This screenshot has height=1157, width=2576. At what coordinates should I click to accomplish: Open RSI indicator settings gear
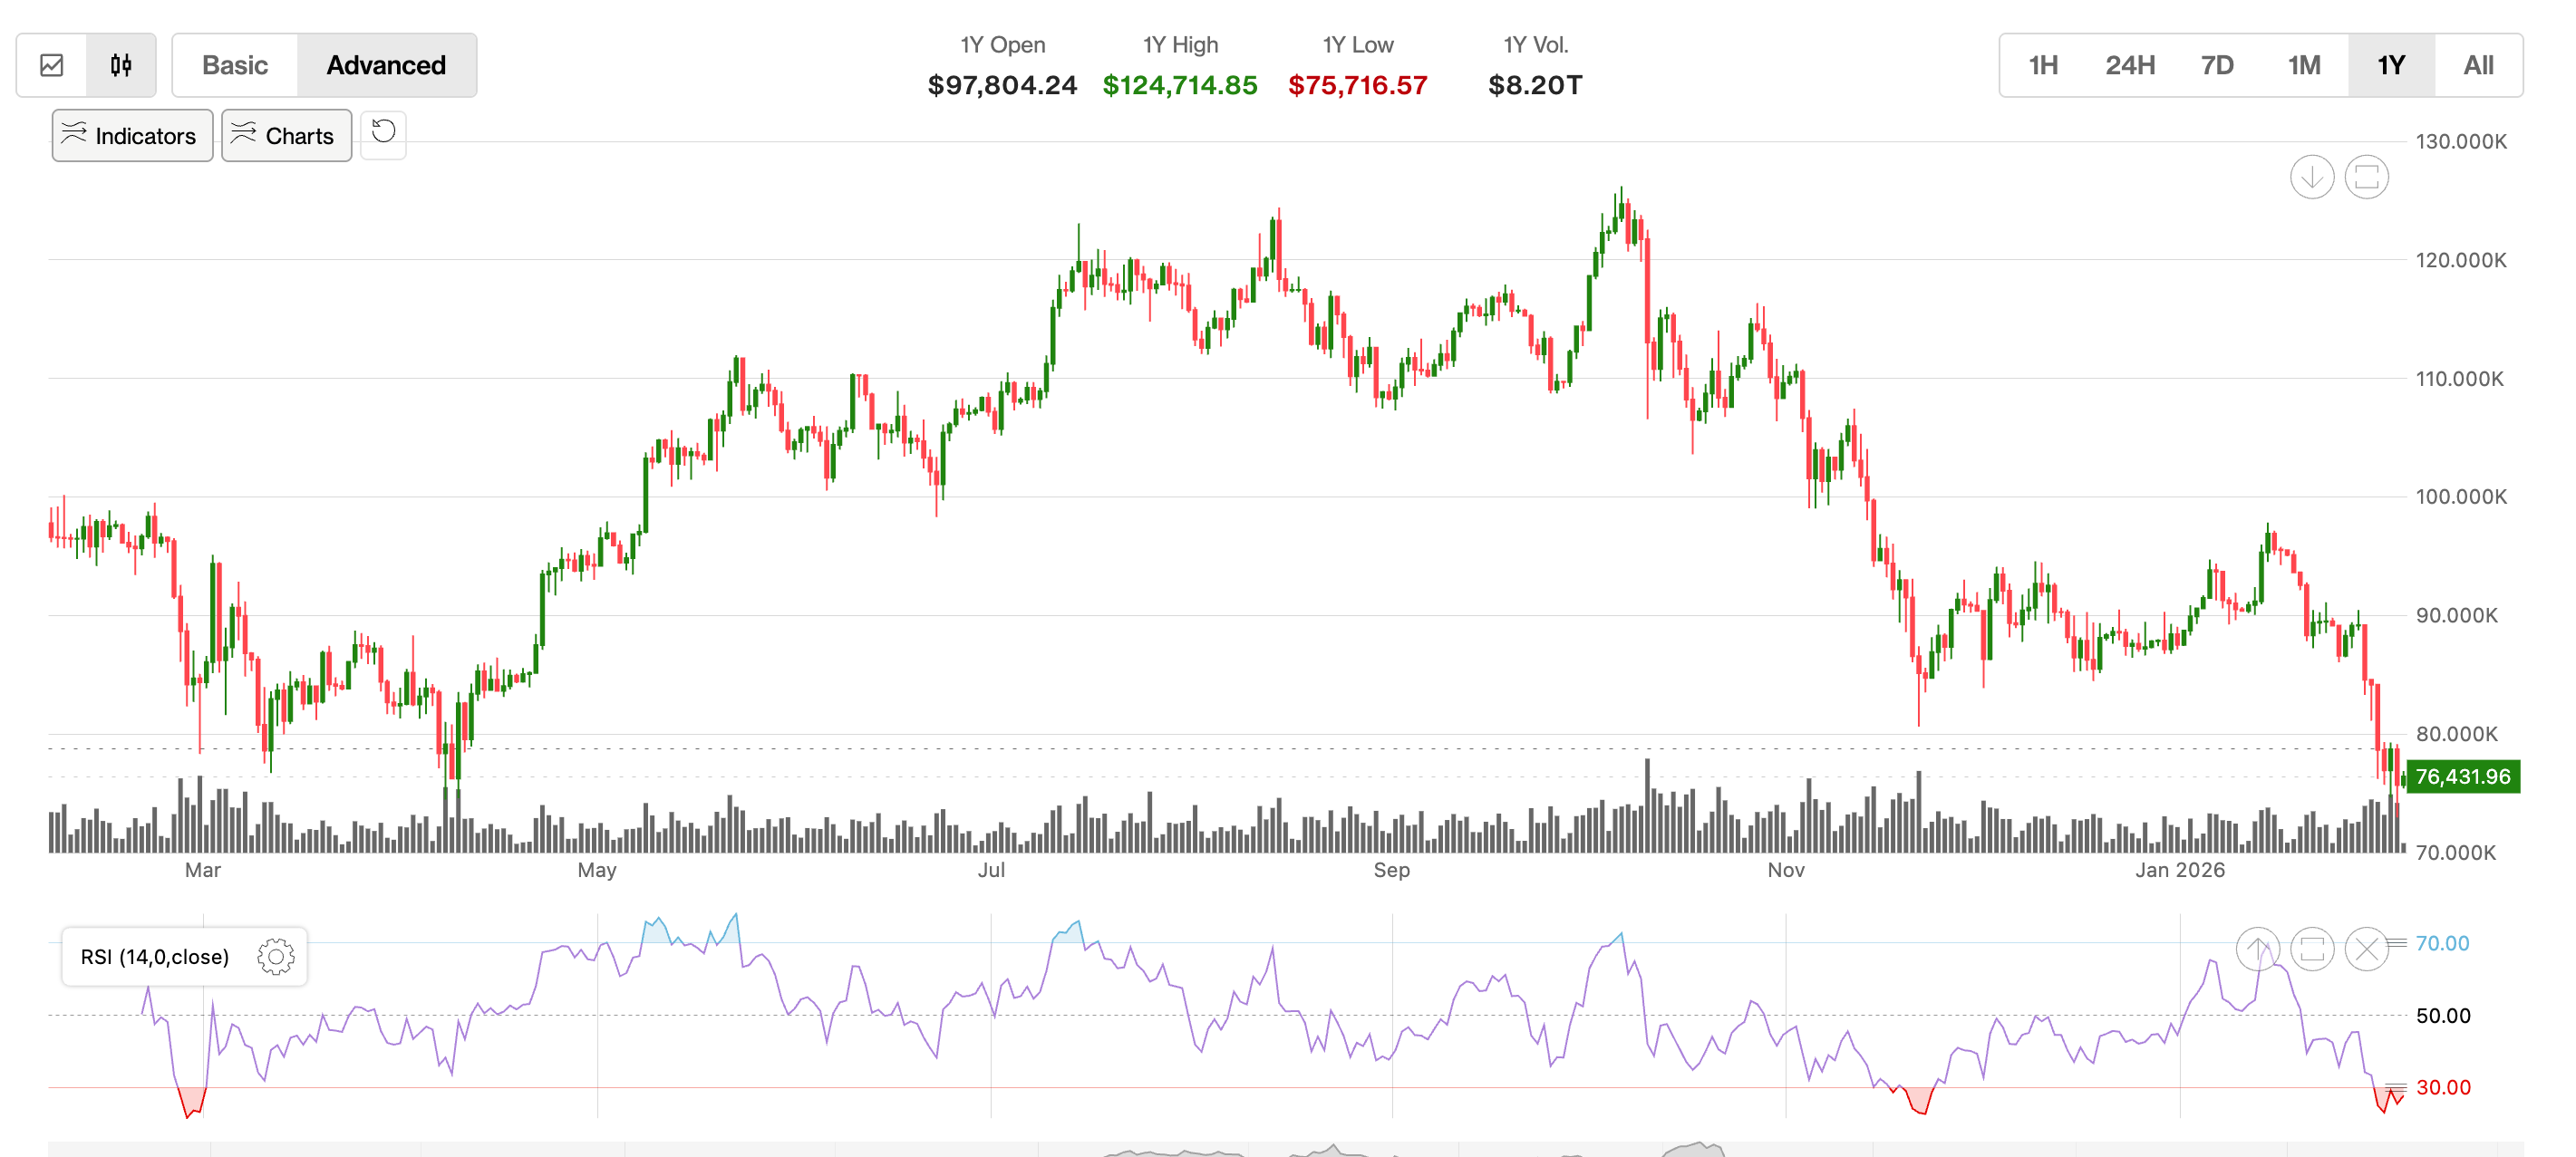pyautogui.click(x=273, y=956)
